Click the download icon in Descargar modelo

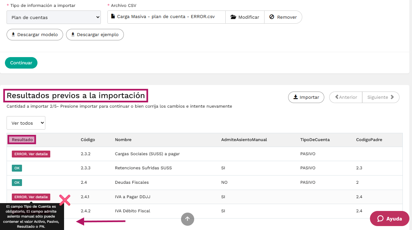point(13,34)
